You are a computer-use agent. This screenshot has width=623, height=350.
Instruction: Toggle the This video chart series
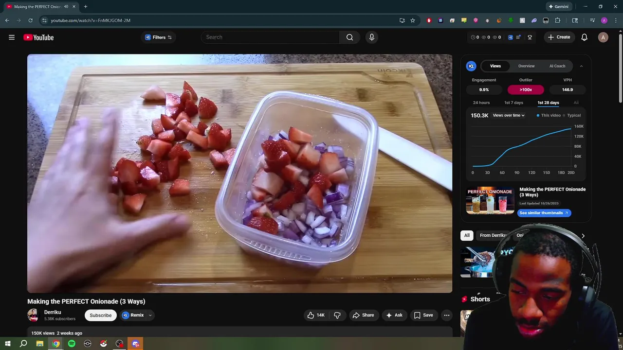pyautogui.click(x=549, y=115)
